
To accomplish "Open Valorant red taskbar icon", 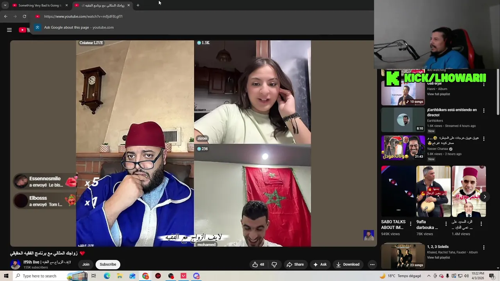I will [x=184, y=276].
